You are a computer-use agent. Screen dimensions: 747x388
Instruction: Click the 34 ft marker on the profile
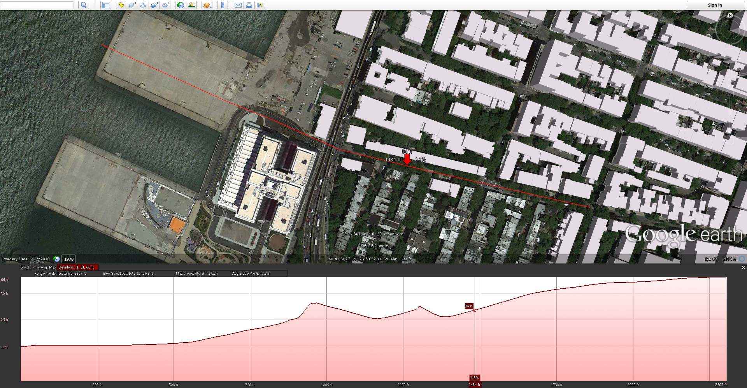(469, 306)
